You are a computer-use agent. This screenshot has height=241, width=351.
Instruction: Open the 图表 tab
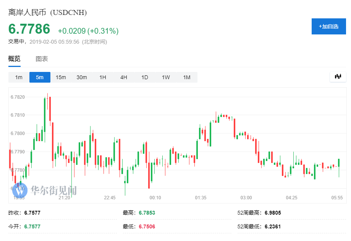(x=42, y=59)
